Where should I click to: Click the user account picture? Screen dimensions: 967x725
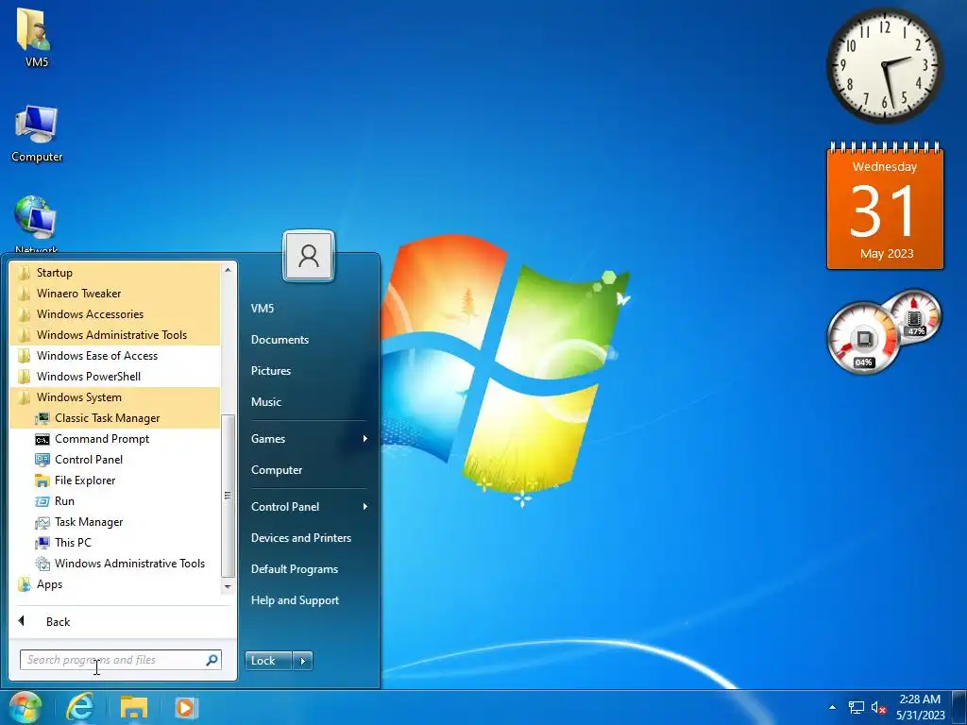(x=309, y=256)
